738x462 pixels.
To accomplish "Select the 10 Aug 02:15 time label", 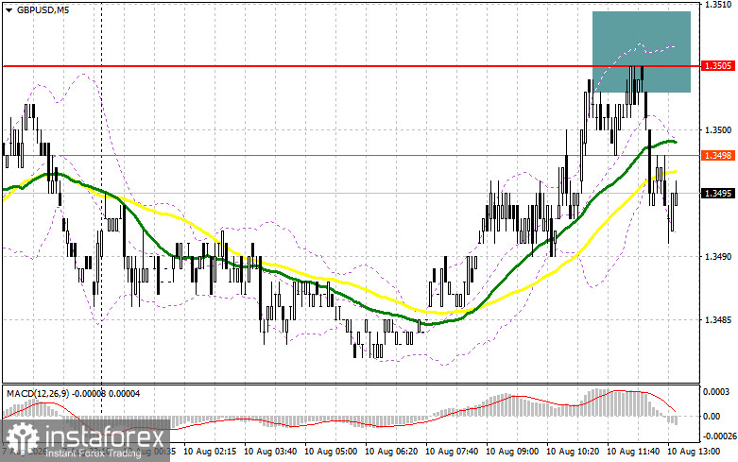I will (210, 452).
